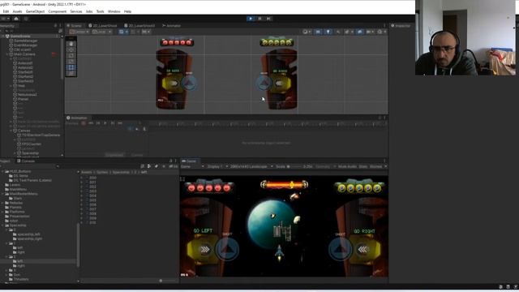The image size is (519, 292).
Task: Select the Game view tab
Action: (189, 161)
